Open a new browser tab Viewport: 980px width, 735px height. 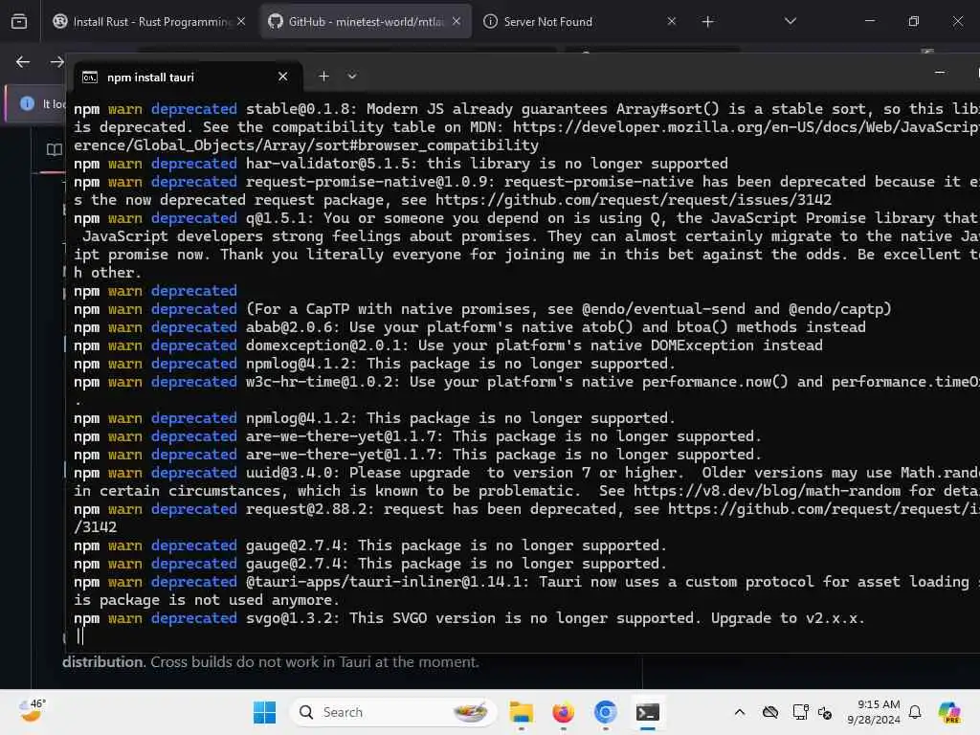pyautogui.click(x=707, y=22)
